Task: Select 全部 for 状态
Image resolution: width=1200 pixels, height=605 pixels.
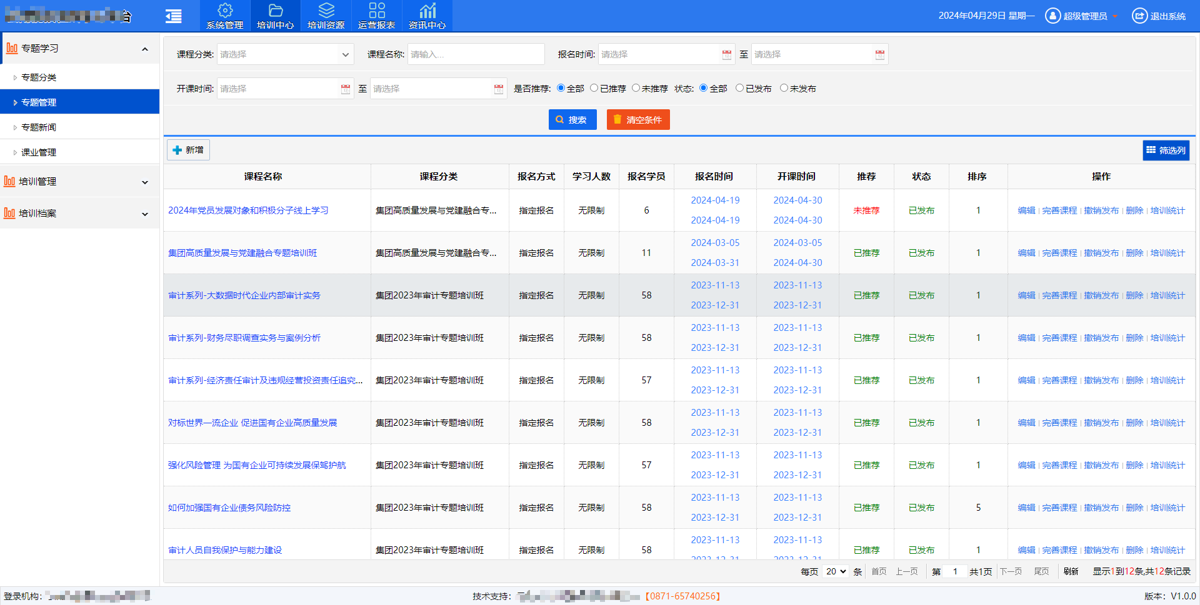Action: pos(704,88)
